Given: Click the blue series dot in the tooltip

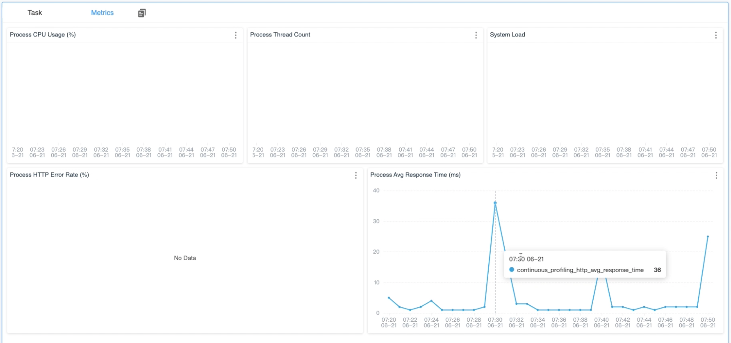Looking at the screenshot, I should coord(512,270).
